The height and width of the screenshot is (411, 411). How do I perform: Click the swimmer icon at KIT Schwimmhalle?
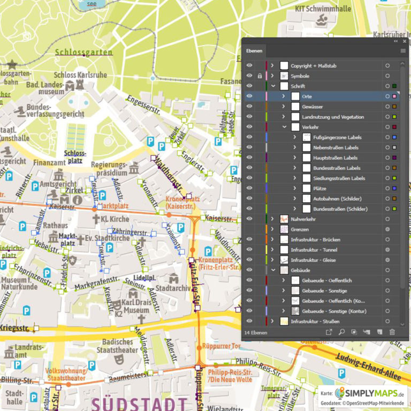pos(322,20)
